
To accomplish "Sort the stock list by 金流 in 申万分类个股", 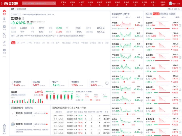I will coord(128,17).
